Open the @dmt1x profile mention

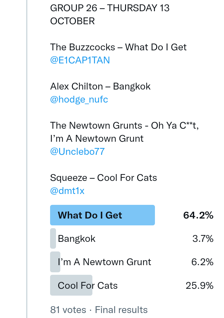pyautogui.click(x=67, y=191)
